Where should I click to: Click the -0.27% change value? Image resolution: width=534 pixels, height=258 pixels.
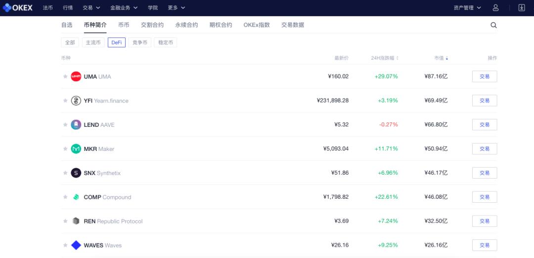pos(388,125)
